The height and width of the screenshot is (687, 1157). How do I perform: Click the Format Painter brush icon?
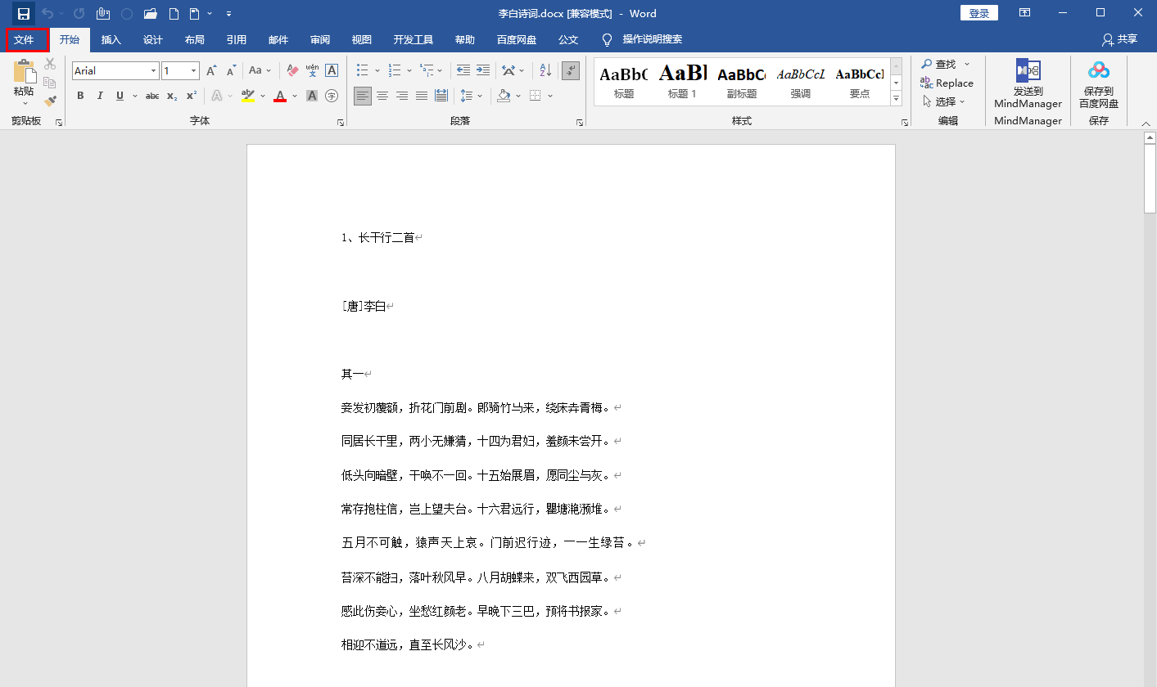point(50,101)
